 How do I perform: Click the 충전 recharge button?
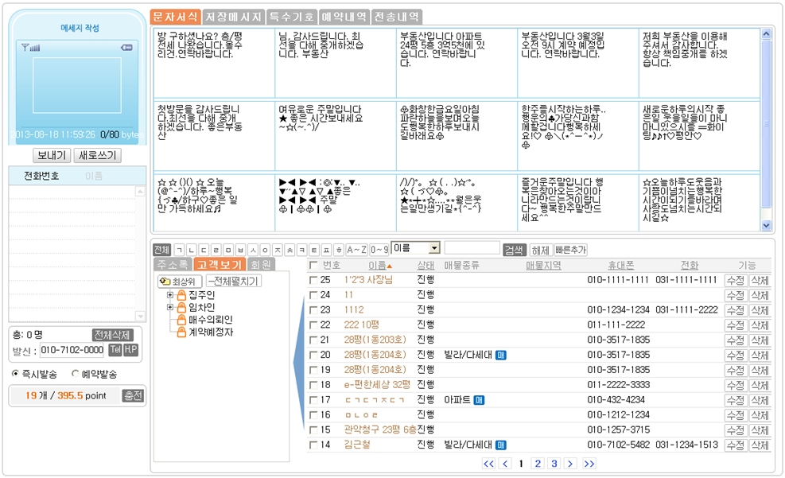tap(133, 395)
